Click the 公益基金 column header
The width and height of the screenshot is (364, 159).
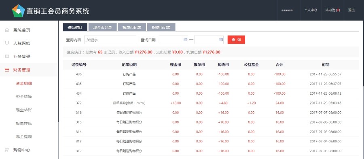(x=251, y=65)
